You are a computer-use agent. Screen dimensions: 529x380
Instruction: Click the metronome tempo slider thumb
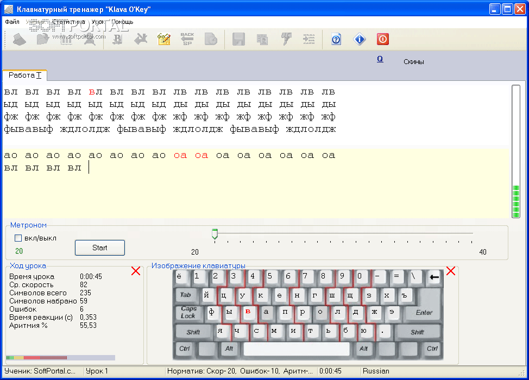(x=215, y=234)
